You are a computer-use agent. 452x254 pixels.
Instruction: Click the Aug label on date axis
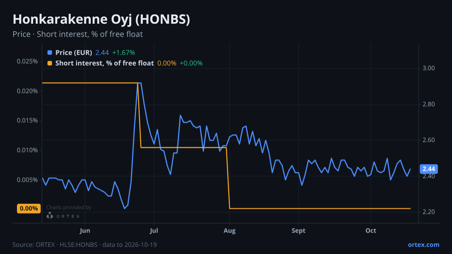(x=229, y=231)
